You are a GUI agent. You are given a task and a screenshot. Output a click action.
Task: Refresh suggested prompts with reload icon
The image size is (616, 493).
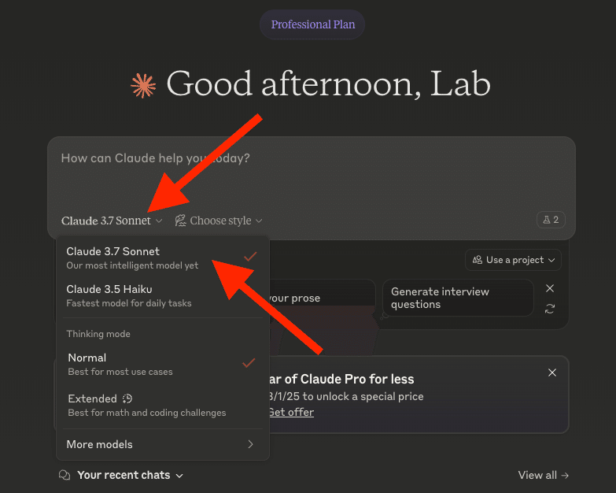point(550,310)
